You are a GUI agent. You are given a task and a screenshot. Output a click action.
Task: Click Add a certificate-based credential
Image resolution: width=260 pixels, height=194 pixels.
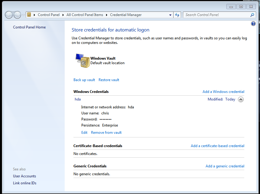pyautogui.click(x=217, y=146)
